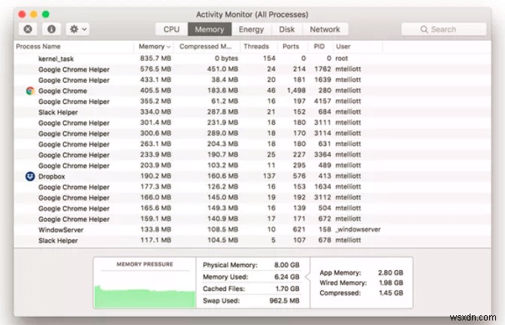Select the Google Chrome process name
This screenshot has height=325, width=505.
coord(62,91)
